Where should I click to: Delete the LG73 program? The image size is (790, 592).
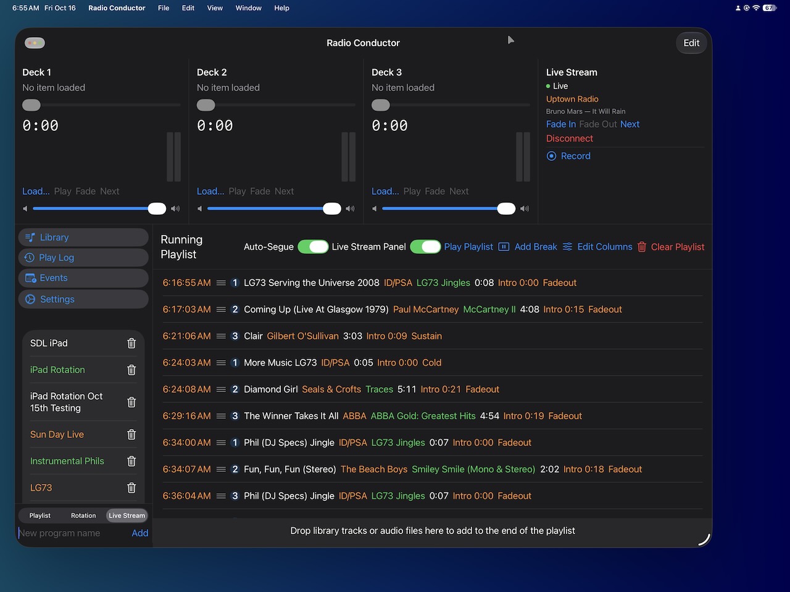(131, 488)
